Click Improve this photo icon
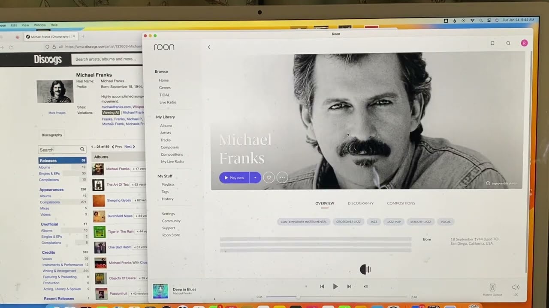This screenshot has height=308, width=549. point(488,183)
